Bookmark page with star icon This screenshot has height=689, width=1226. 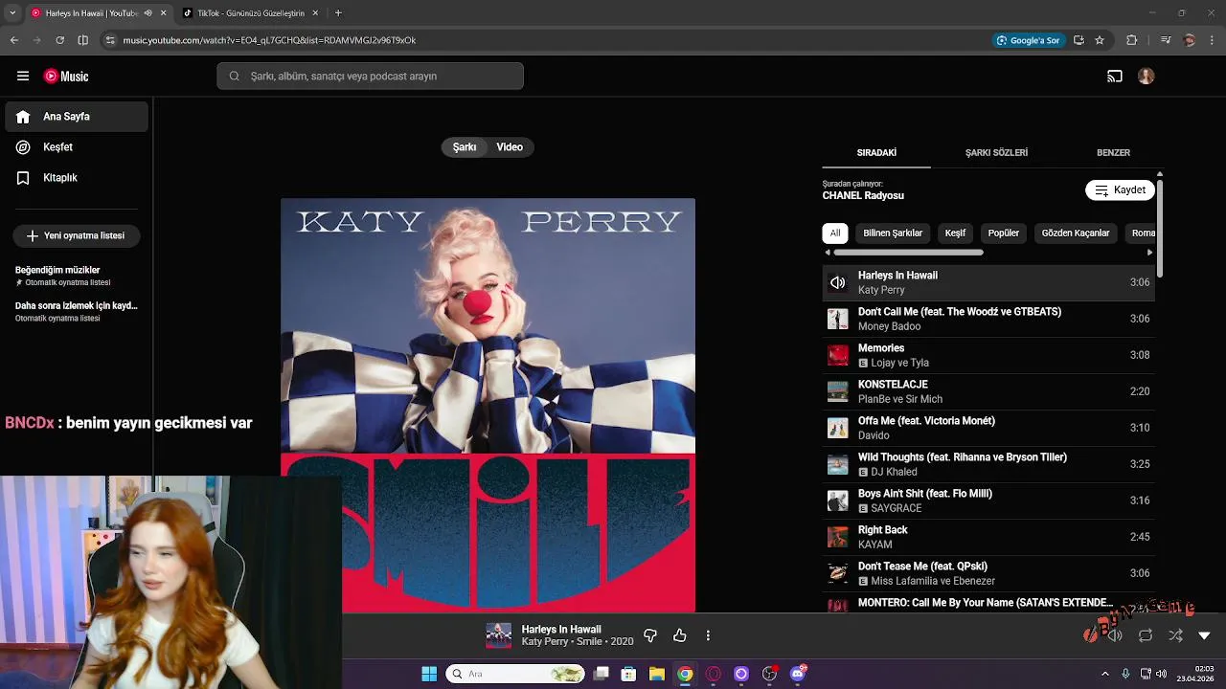[1100, 40]
